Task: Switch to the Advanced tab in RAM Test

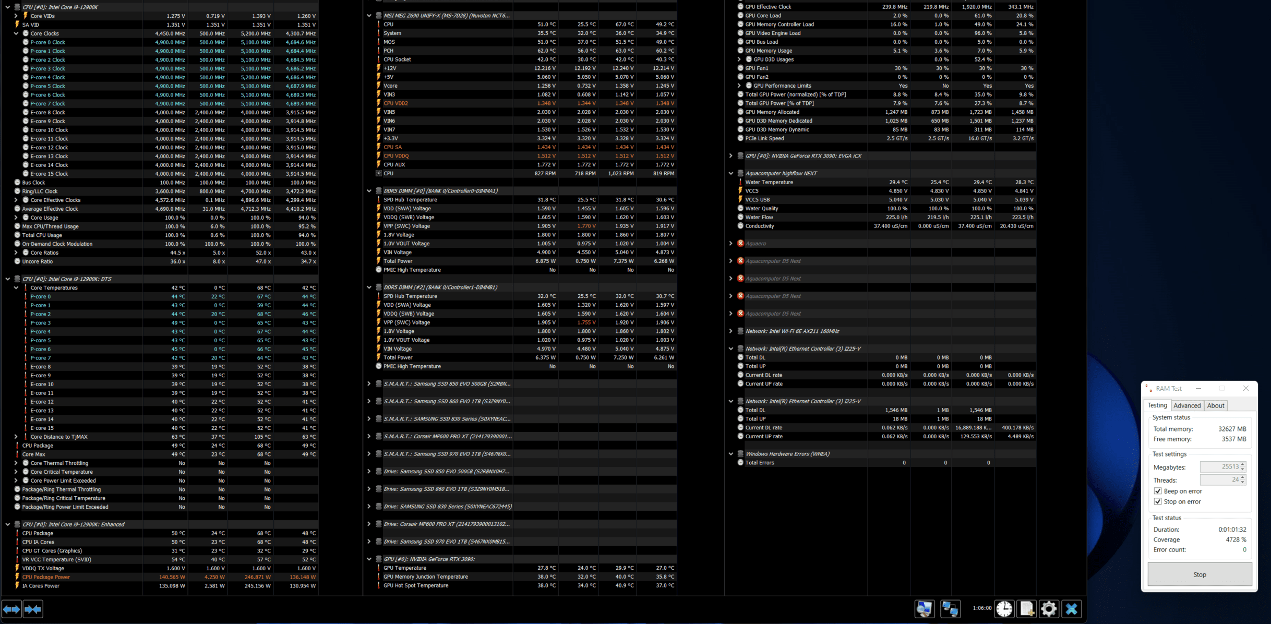Action: (x=1186, y=405)
